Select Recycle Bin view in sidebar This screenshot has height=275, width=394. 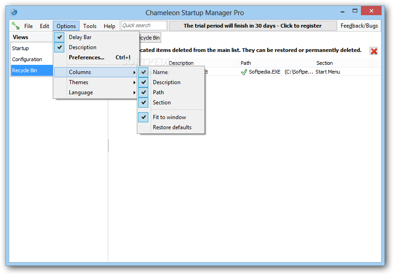(31, 70)
